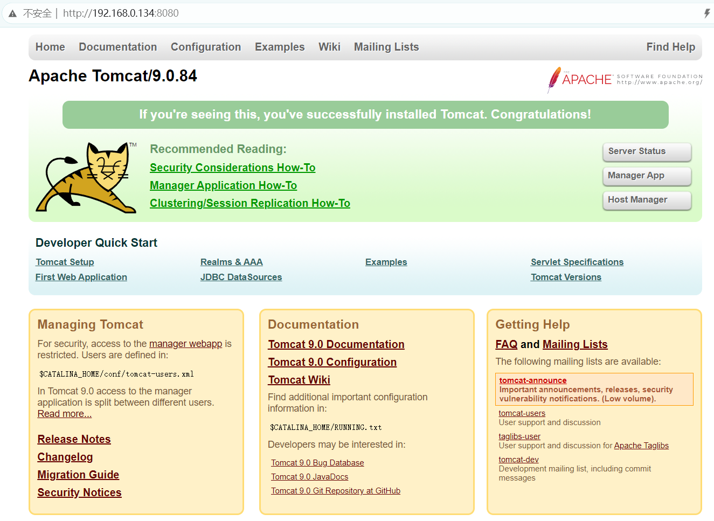The height and width of the screenshot is (521, 714).
Task: Click the congratulations banner message
Action: coord(365,114)
